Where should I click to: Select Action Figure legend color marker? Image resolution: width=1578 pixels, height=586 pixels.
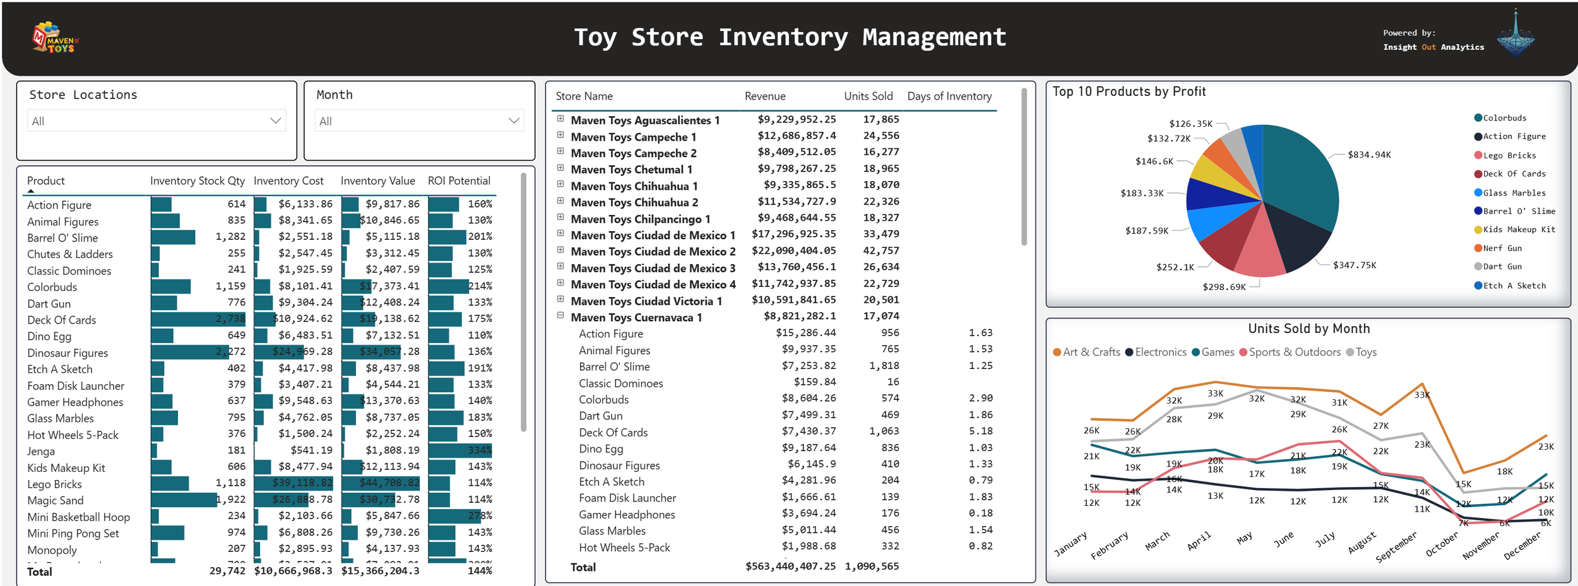[x=1478, y=136]
